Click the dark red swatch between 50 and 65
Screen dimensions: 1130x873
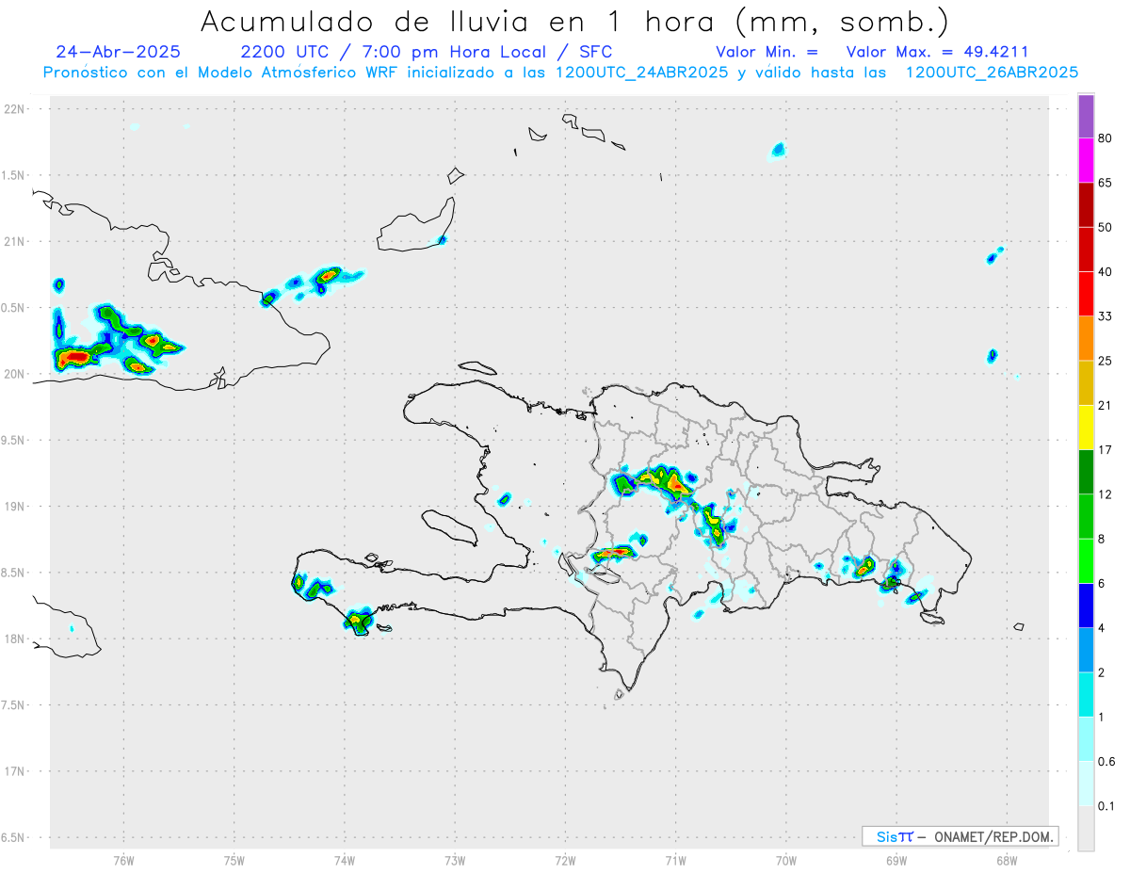click(x=1086, y=205)
